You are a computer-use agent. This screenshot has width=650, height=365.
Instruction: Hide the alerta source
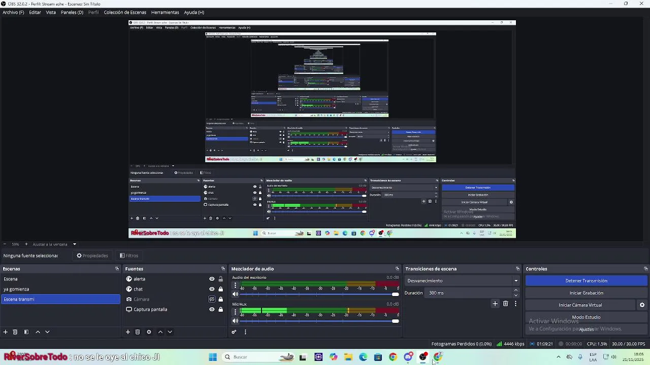[x=212, y=279]
